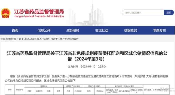Open the 政务服务 navigation menu item
Image resolution: width=175 pixels, height=95 pixels.
coord(73,30)
